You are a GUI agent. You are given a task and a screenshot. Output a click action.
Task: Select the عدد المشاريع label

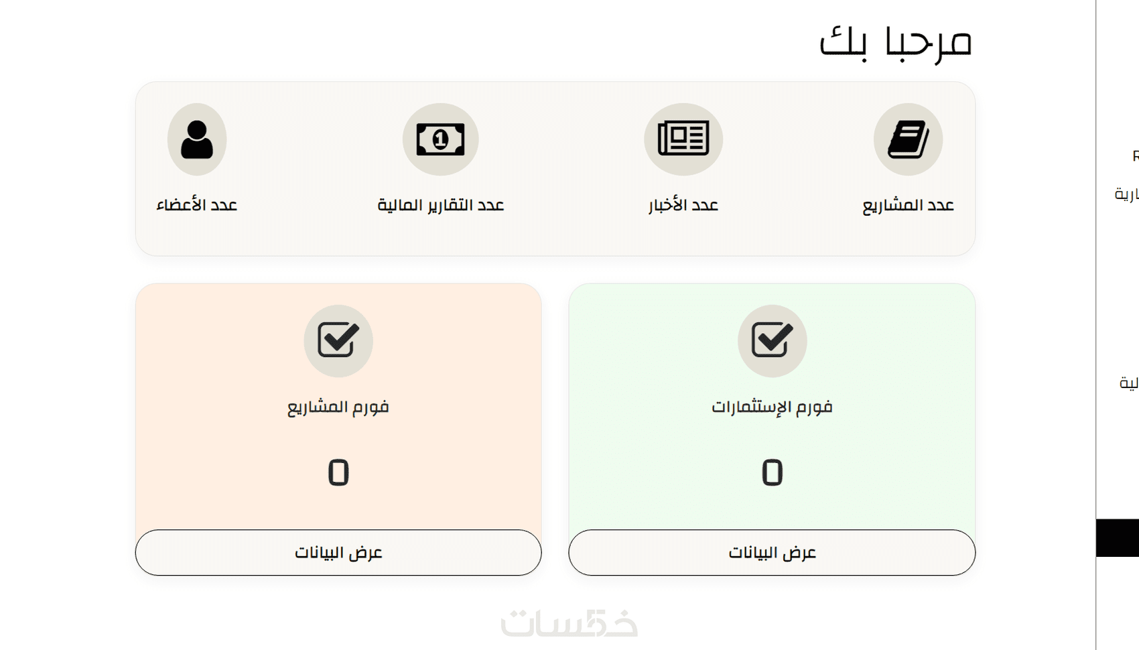tap(908, 205)
